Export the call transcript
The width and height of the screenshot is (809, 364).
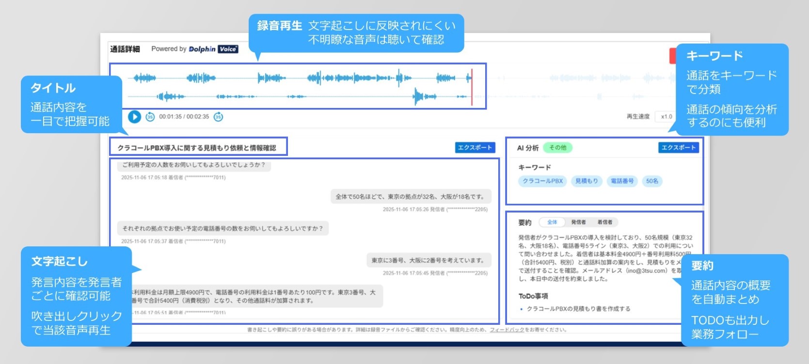click(475, 148)
